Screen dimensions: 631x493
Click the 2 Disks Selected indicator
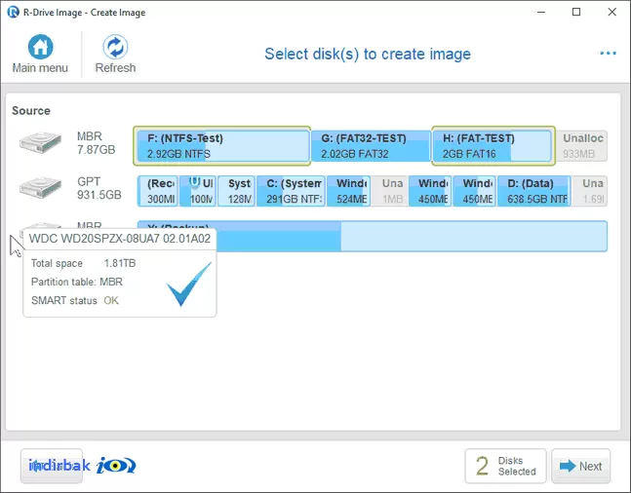[505, 466]
